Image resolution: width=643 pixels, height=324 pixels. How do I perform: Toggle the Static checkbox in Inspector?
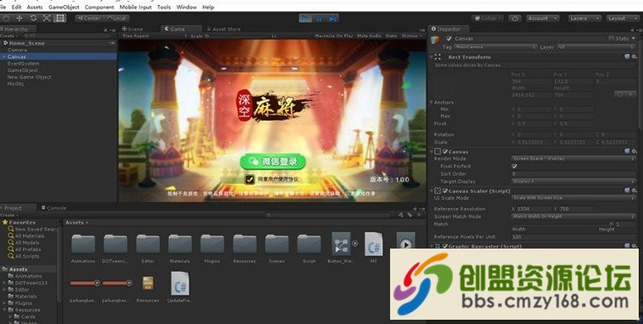(611, 39)
